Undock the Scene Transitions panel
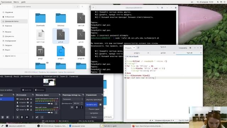 click(83, 95)
